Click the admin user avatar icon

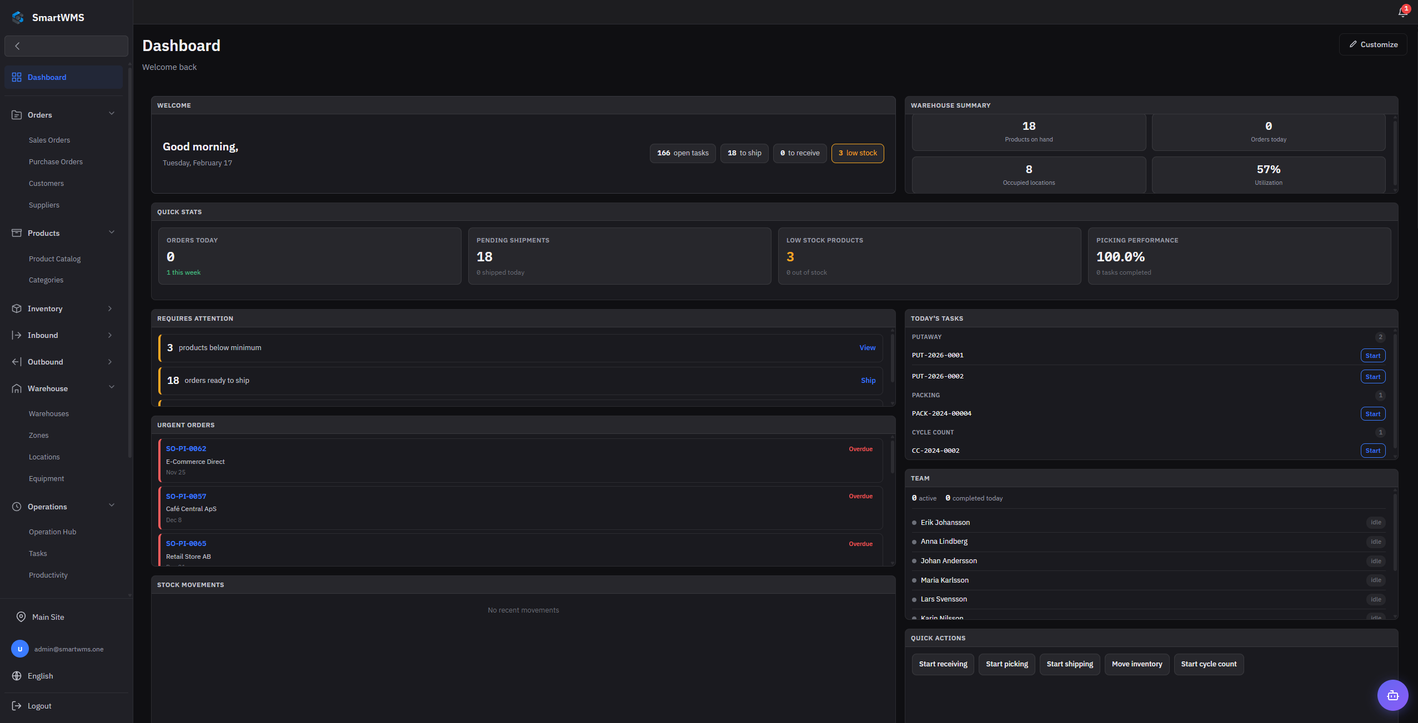pyautogui.click(x=20, y=649)
